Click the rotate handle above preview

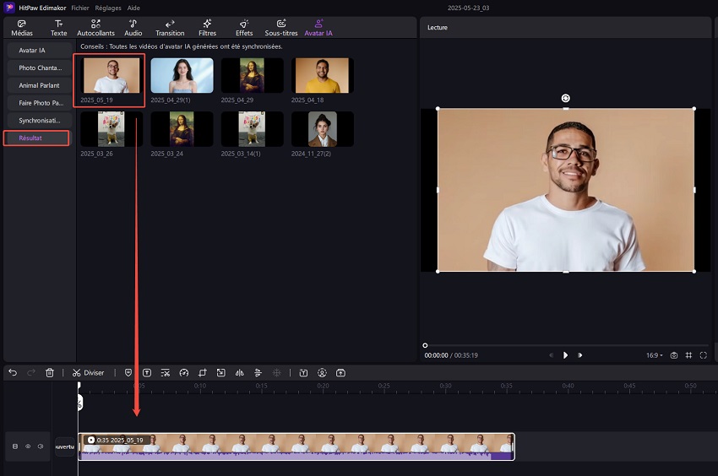[565, 98]
